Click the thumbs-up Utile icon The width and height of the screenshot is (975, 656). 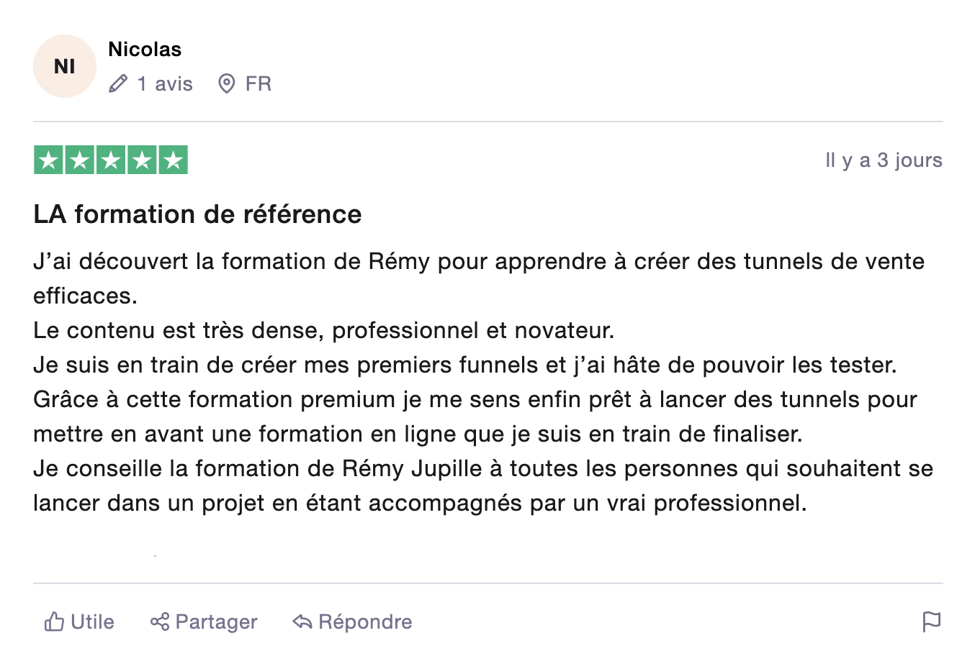point(54,621)
